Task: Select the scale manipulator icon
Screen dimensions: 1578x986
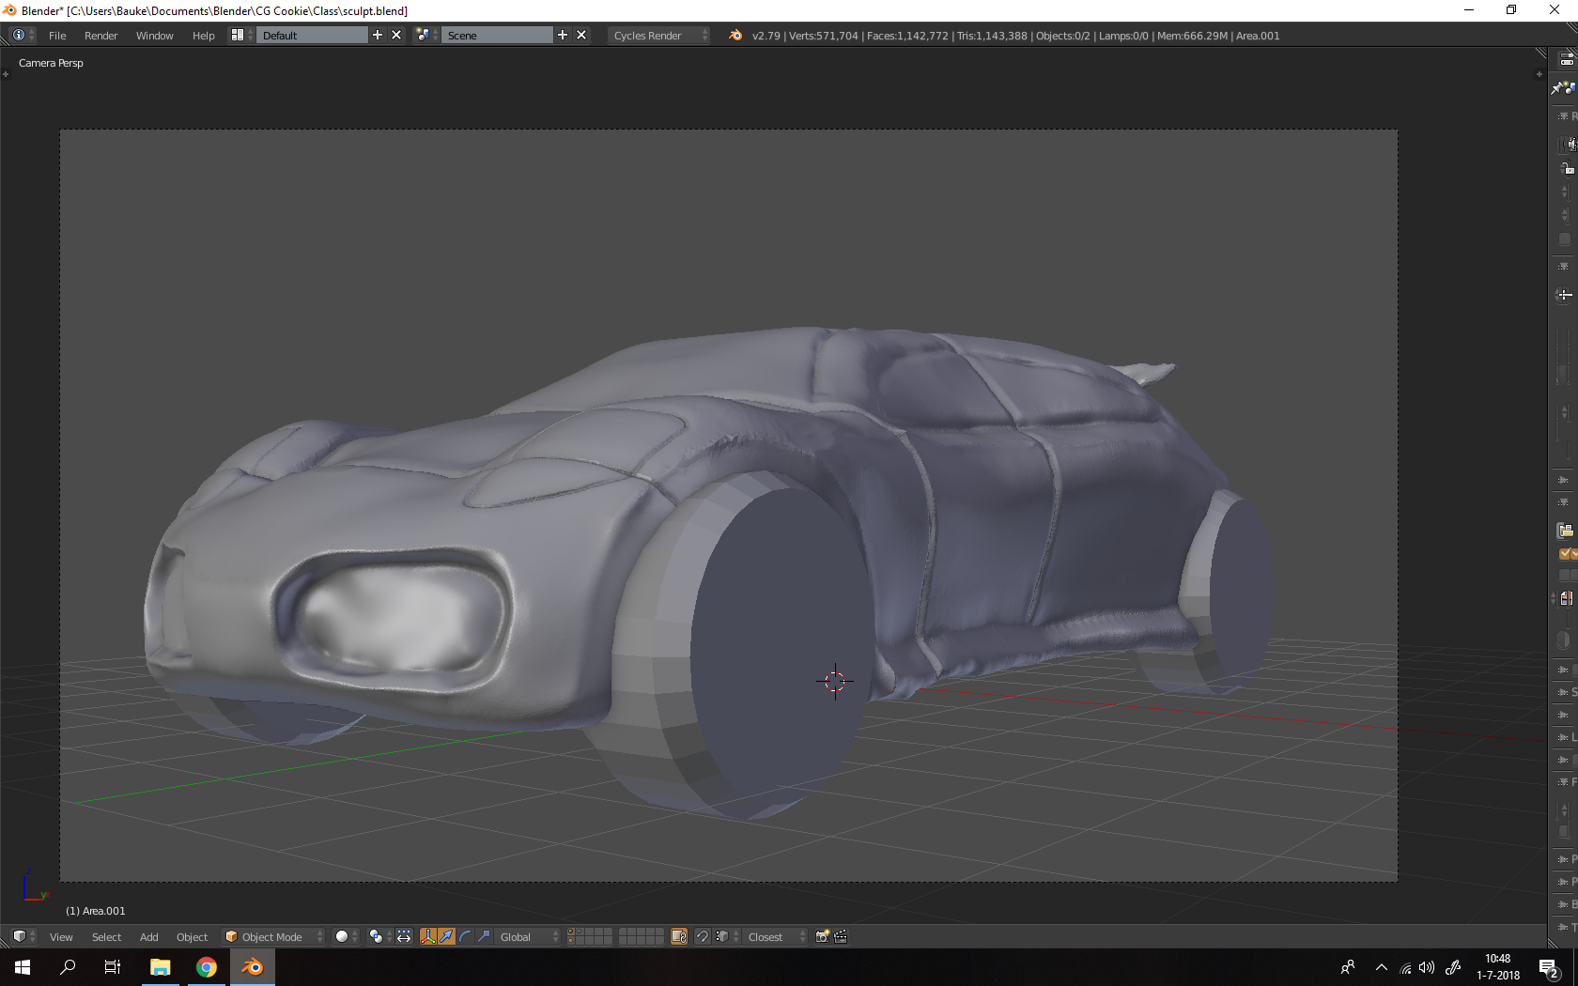Action: 483,936
